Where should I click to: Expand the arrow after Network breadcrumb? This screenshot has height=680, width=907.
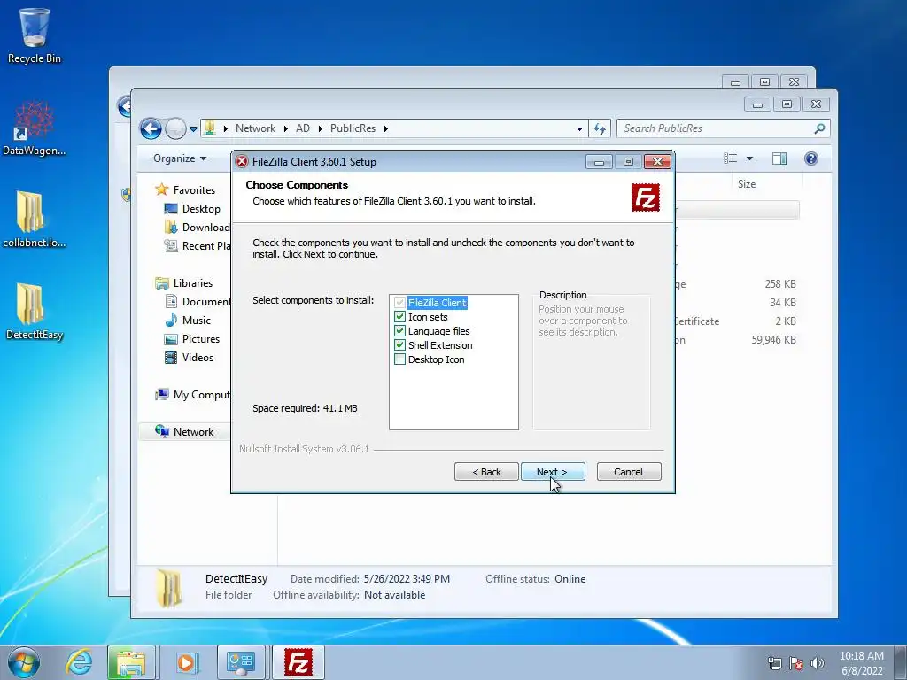(x=286, y=128)
